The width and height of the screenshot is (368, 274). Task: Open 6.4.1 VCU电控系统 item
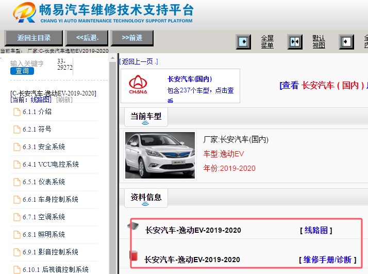point(51,164)
